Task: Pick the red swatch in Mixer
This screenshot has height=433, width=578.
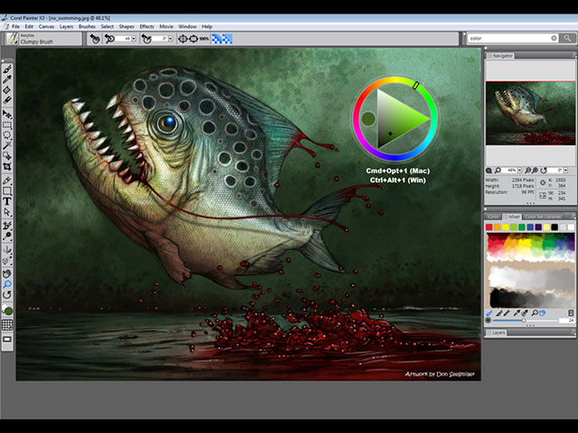Action: click(x=489, y=227)
